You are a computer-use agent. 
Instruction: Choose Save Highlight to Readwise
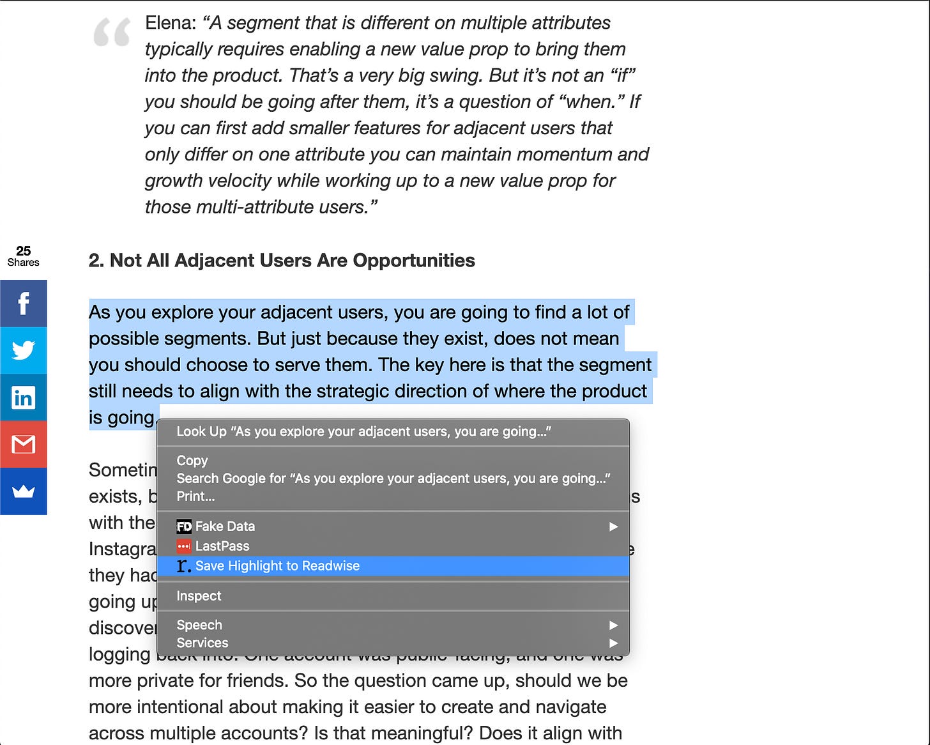pos(393,566)
